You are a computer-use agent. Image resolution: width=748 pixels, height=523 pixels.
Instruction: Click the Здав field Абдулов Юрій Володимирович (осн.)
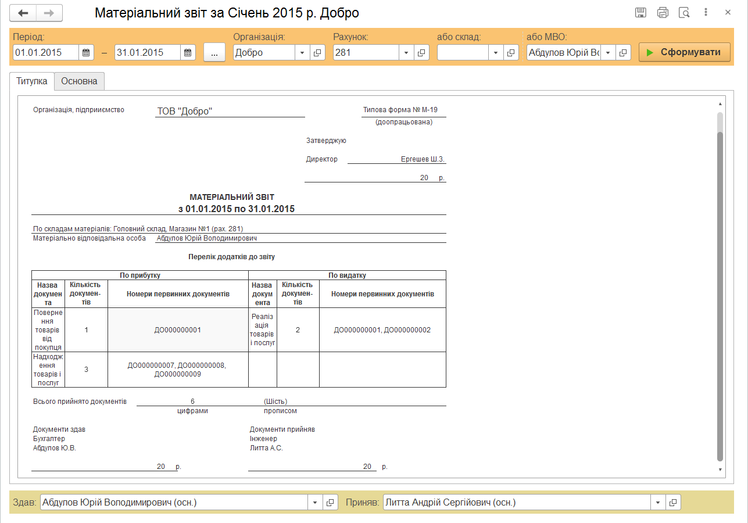pos(174,503)
